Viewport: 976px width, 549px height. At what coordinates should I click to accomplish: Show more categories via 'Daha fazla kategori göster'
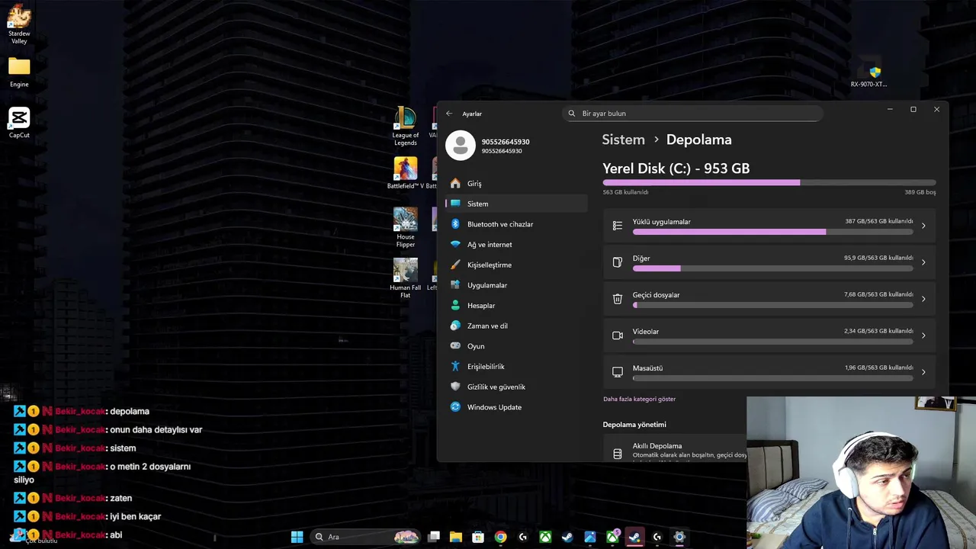pyautogui.click(x=639, y=399)
